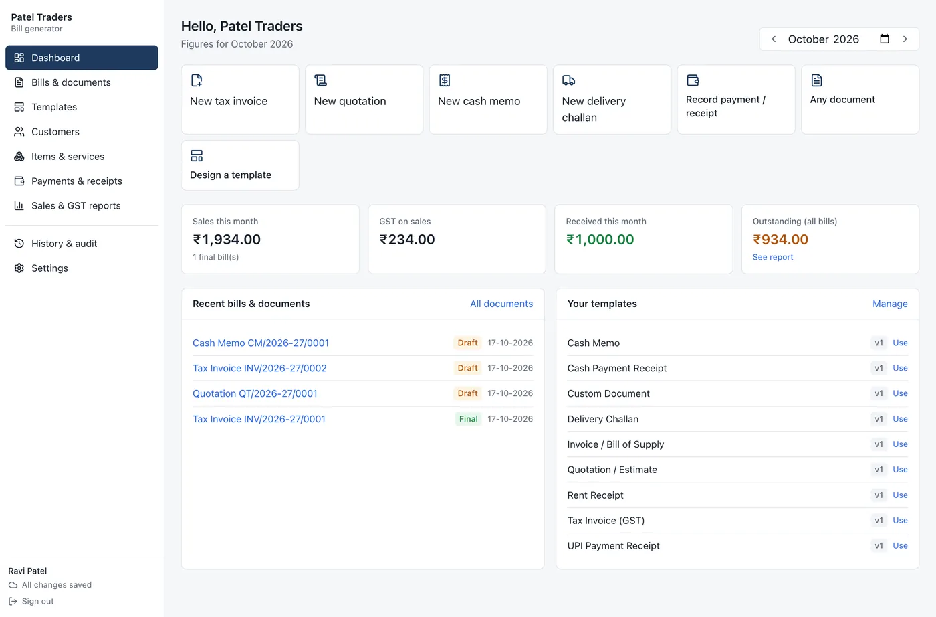Open Quotation QT/2026-27/0001

255,393
